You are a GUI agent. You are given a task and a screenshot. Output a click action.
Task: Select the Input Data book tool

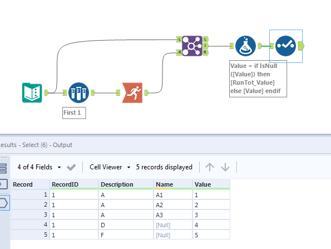[32, 92]
